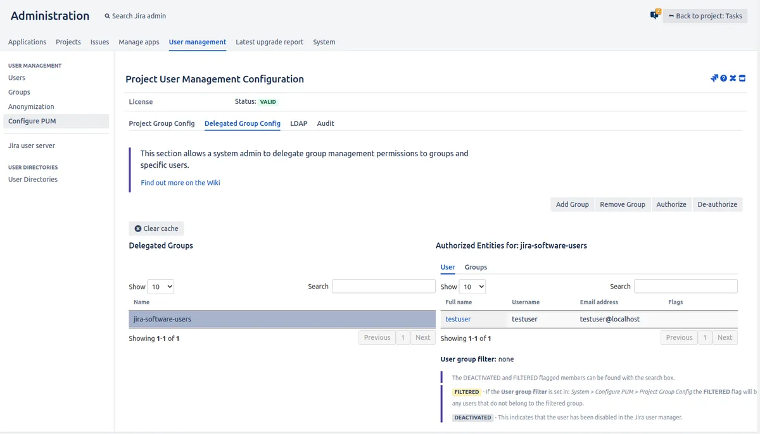760x434 pixels.
Task: Open Users in the sidebar
Action: click(x=17, y=78)
